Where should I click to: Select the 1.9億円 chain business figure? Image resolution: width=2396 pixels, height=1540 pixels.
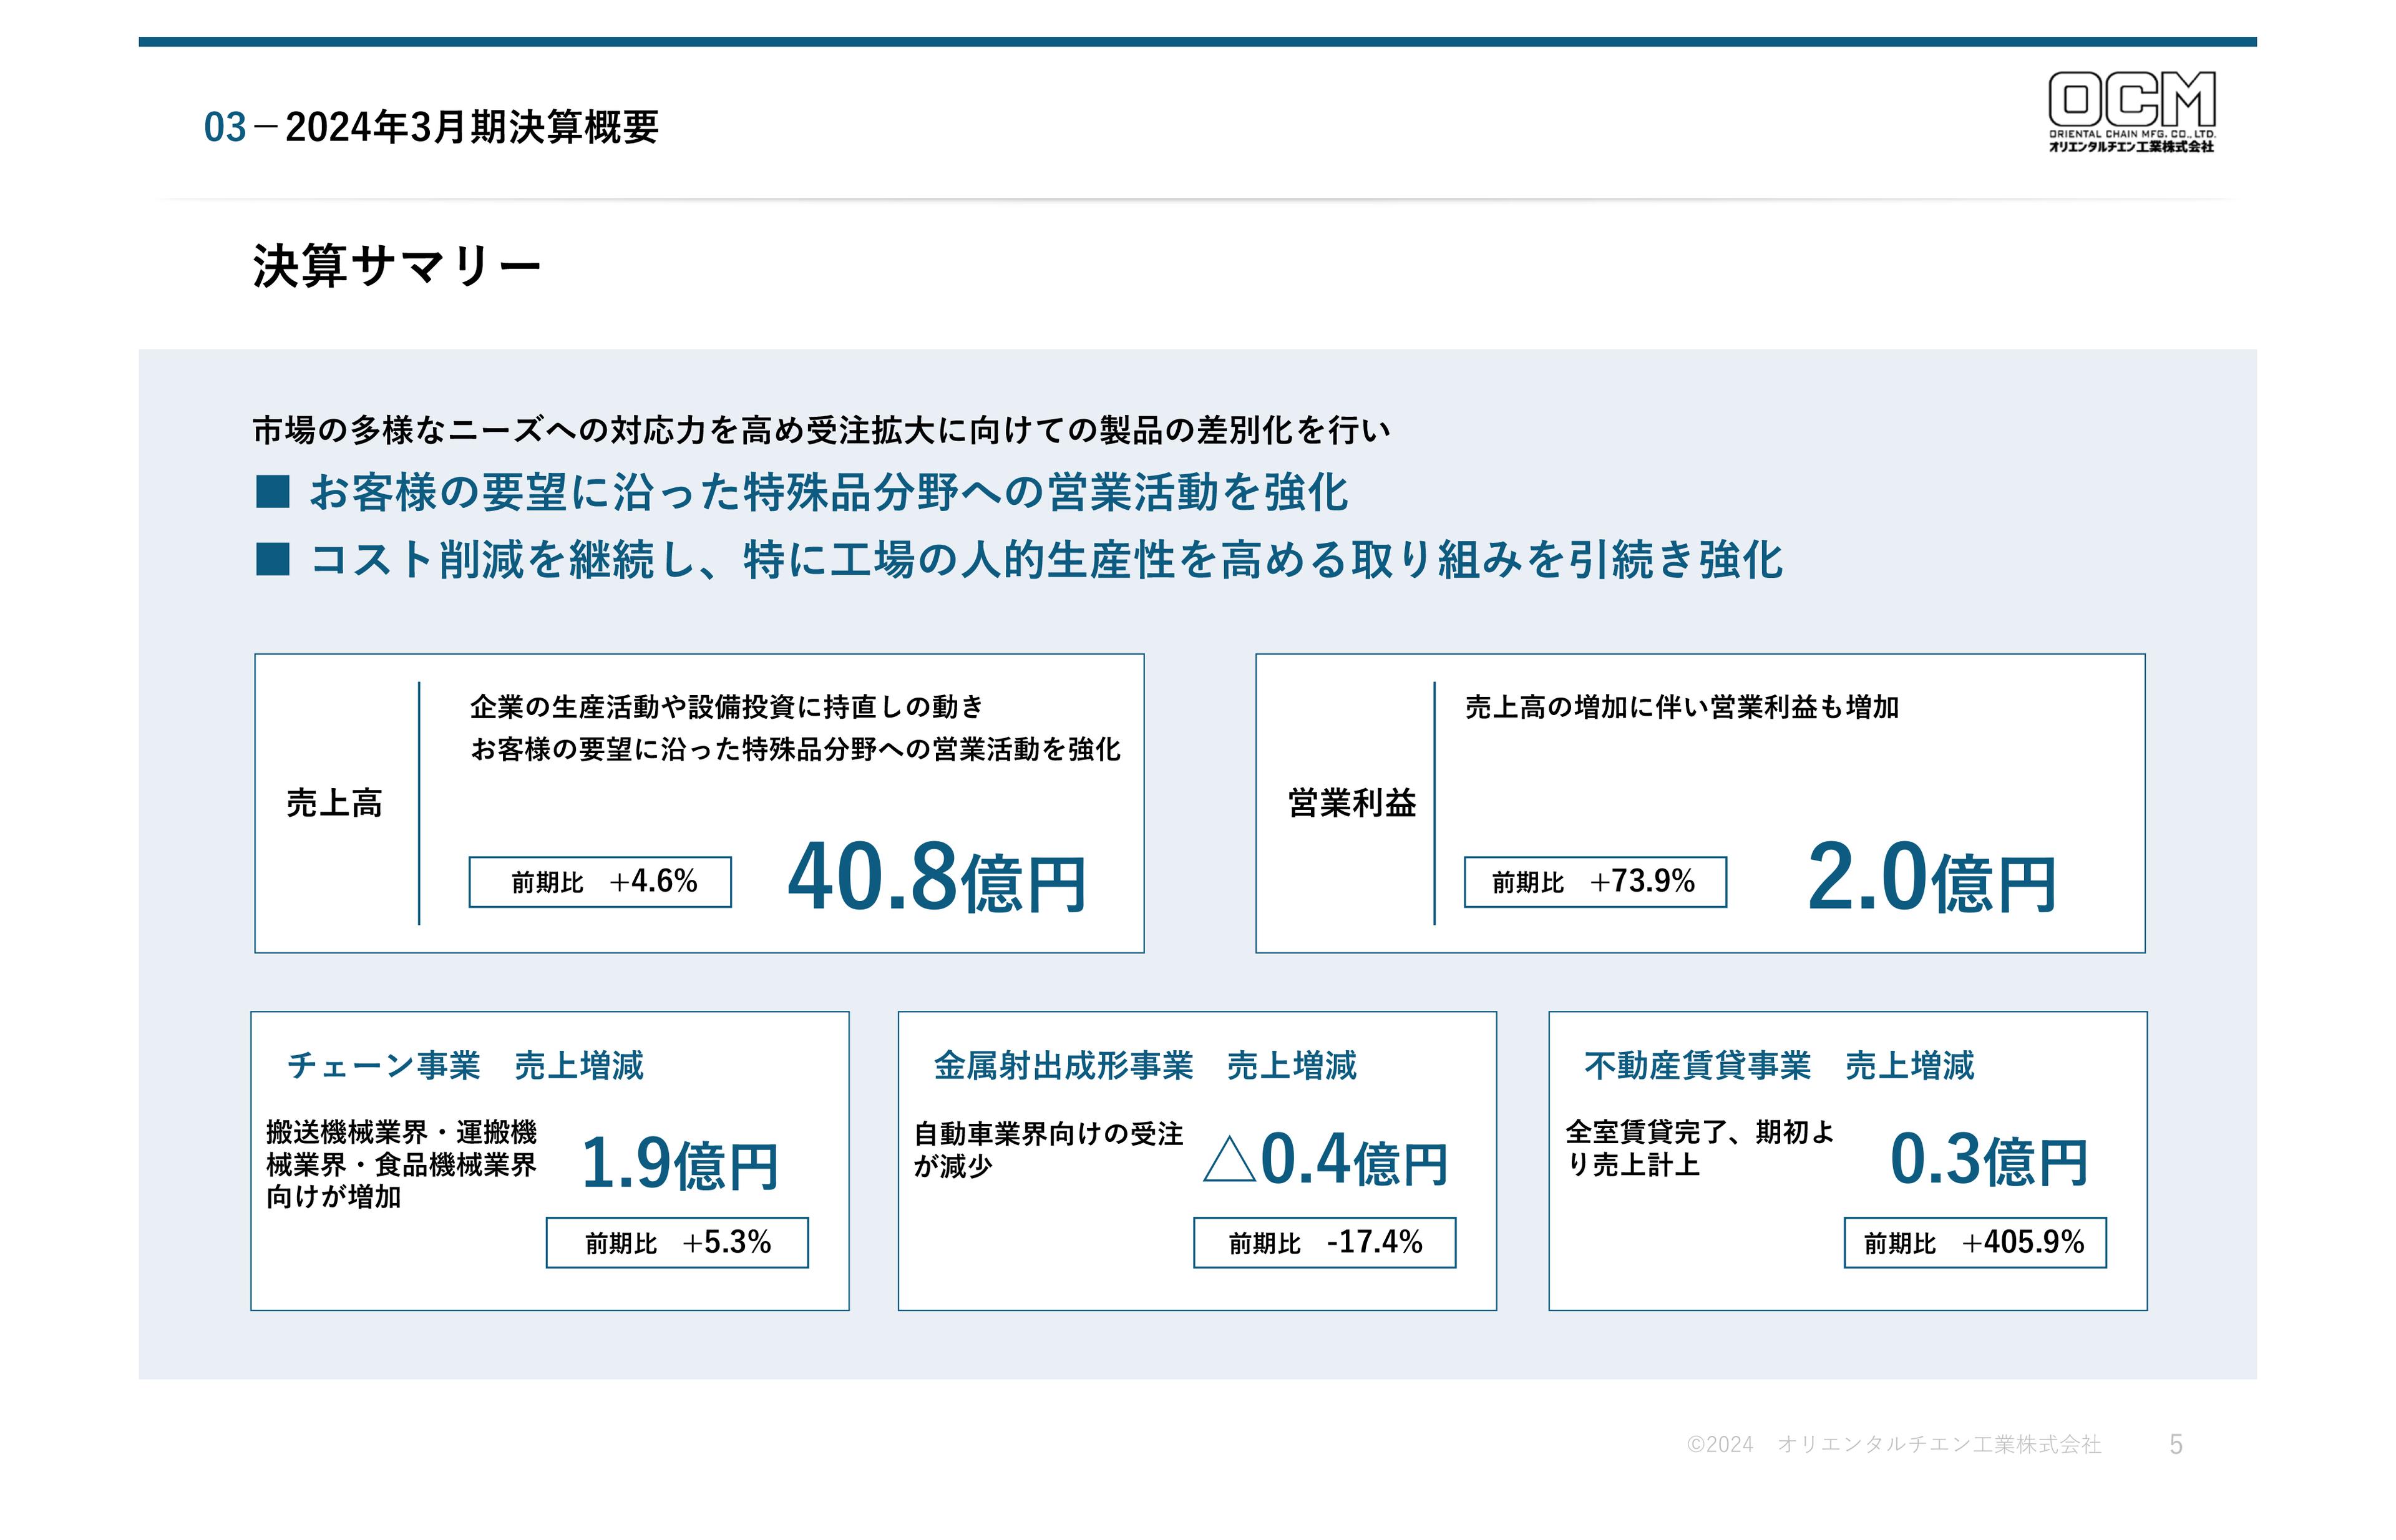pyautogui.click(x=679, y=1164)
